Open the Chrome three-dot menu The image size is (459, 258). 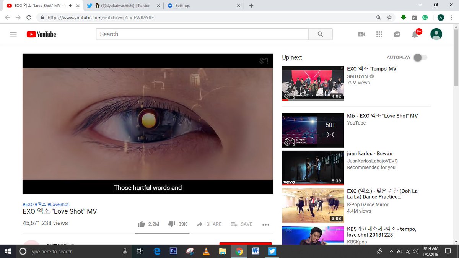point(452,18)
